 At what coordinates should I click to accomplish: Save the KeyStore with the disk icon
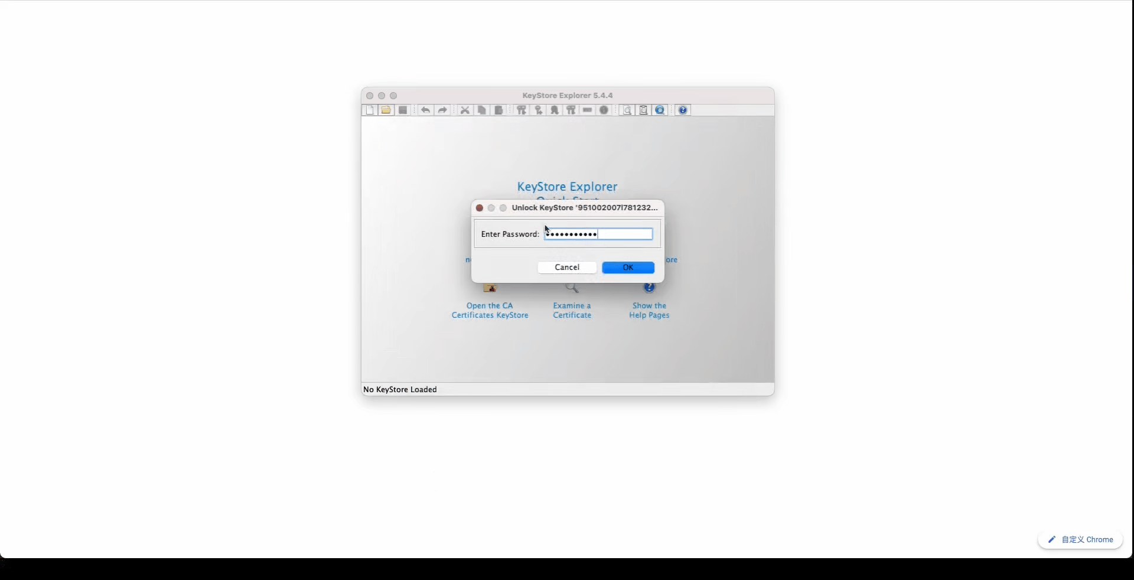(x=403, y=110)
